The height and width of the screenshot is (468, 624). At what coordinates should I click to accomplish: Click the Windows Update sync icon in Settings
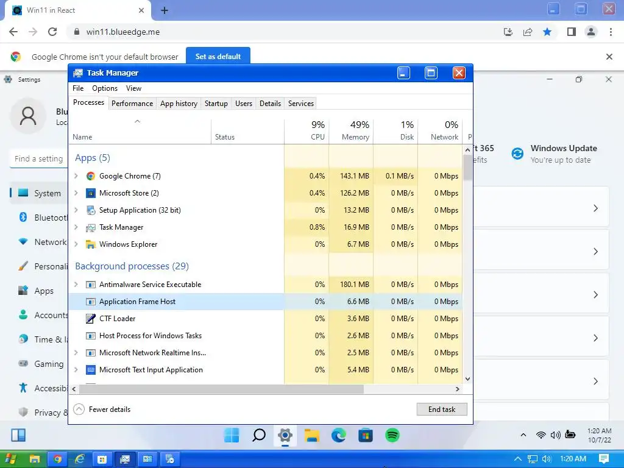point(517,154)
